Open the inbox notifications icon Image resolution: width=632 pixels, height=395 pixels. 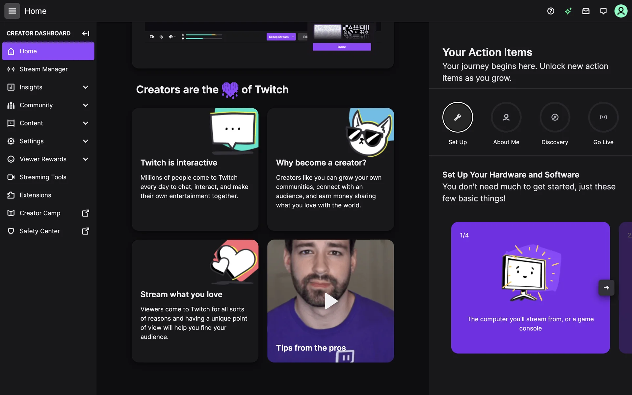(x=586, y=11)
